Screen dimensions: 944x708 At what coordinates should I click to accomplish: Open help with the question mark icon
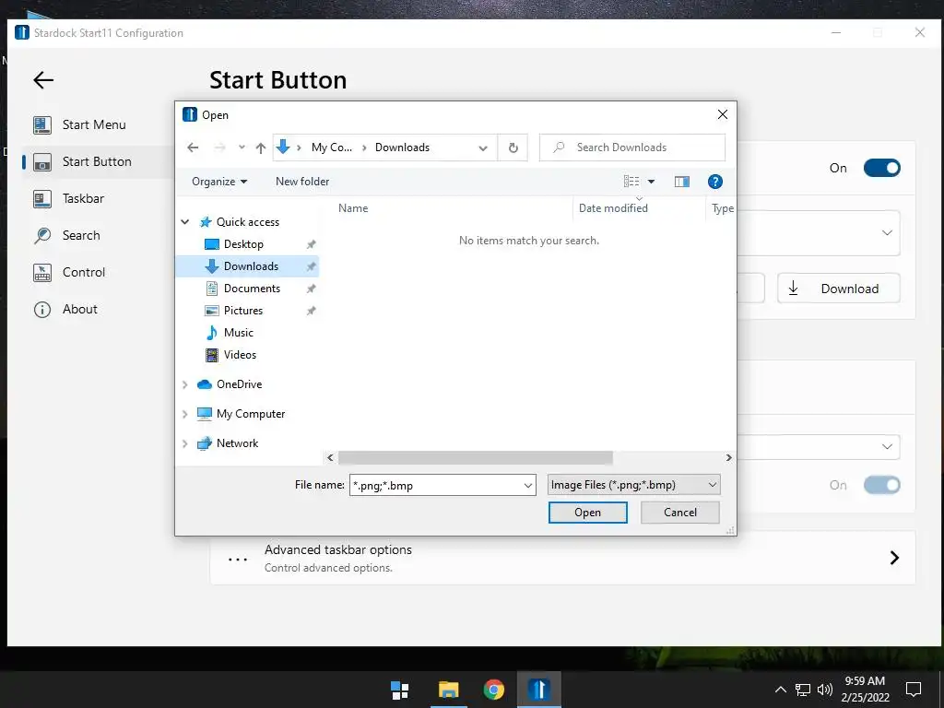[x=715, y=182]
